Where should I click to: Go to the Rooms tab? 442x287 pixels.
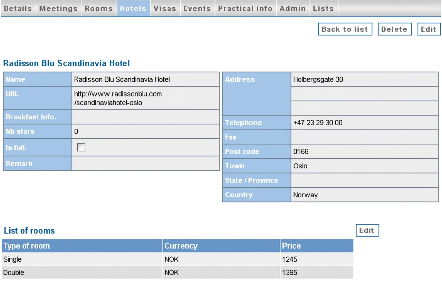[x=99, y=8]
